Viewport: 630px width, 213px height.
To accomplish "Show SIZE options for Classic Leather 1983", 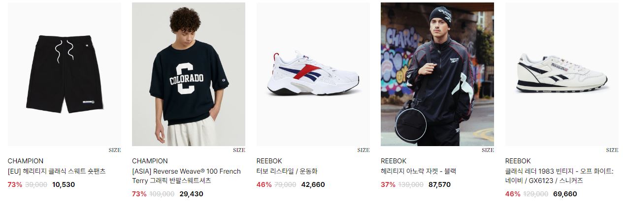I will [612, 150].
